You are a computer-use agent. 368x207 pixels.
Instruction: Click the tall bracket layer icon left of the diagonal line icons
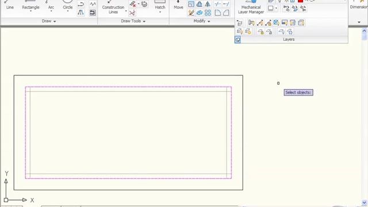(x=251, y=23)
